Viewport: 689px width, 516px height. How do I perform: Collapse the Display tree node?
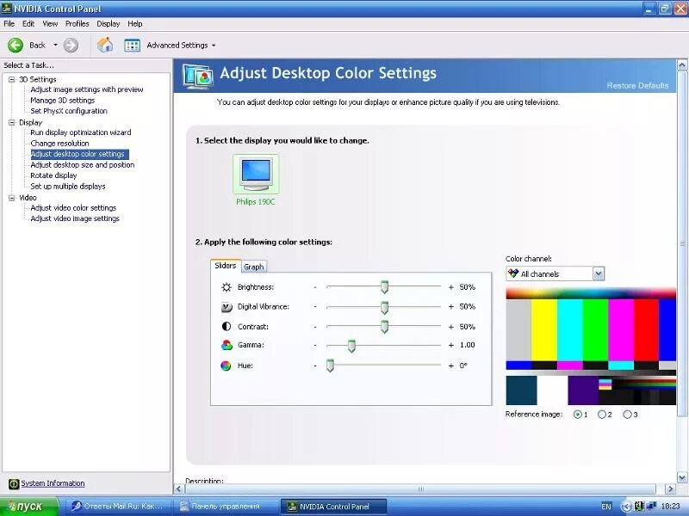click(x=12, y=122)
